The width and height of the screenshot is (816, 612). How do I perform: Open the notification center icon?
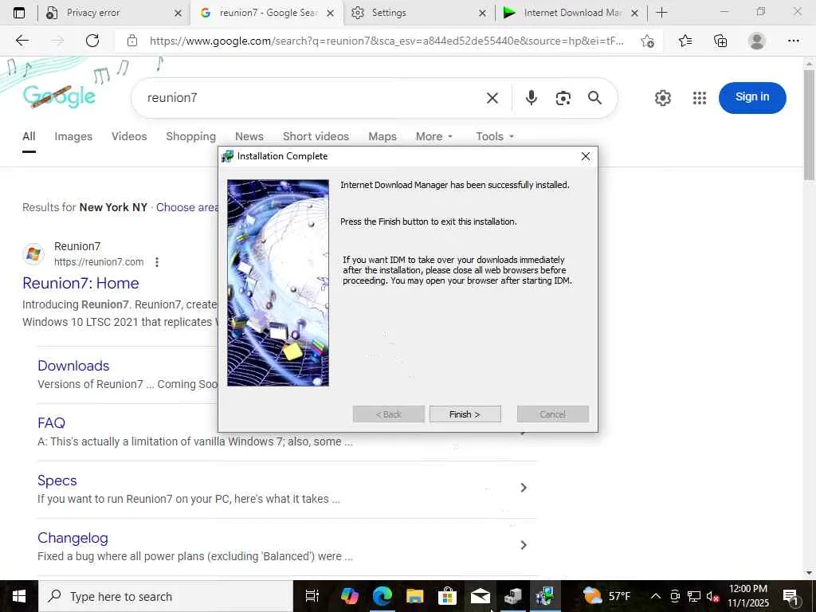click(790, 596)
